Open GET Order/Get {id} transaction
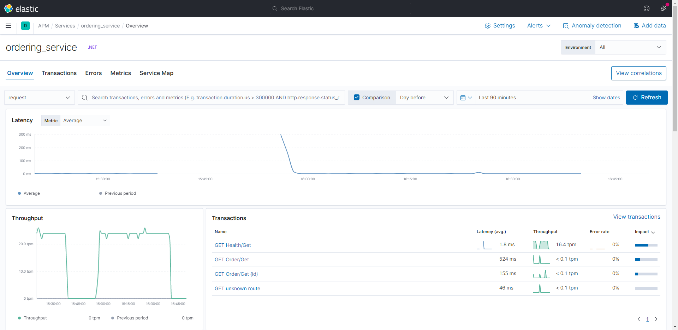This screenshot has height=330, width=678. coord(236,274)
